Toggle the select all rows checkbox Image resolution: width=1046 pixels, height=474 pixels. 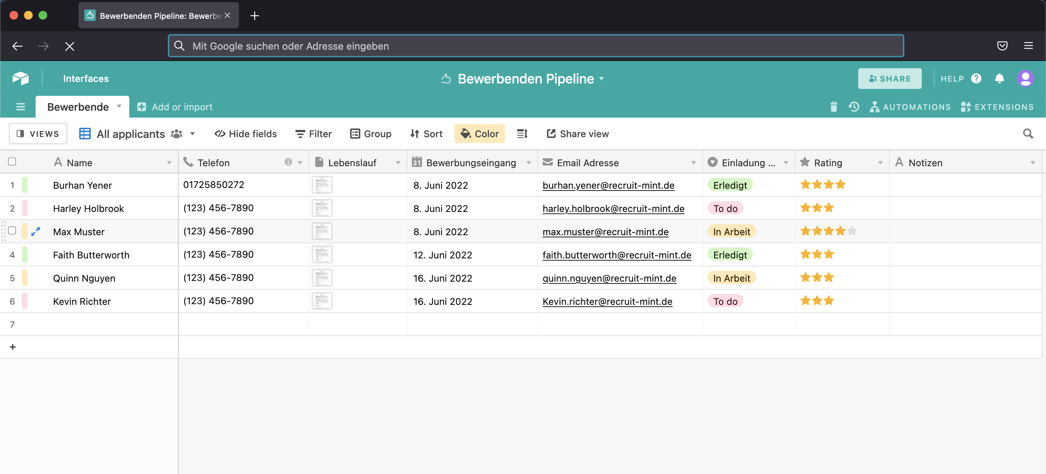pos(12,162)
